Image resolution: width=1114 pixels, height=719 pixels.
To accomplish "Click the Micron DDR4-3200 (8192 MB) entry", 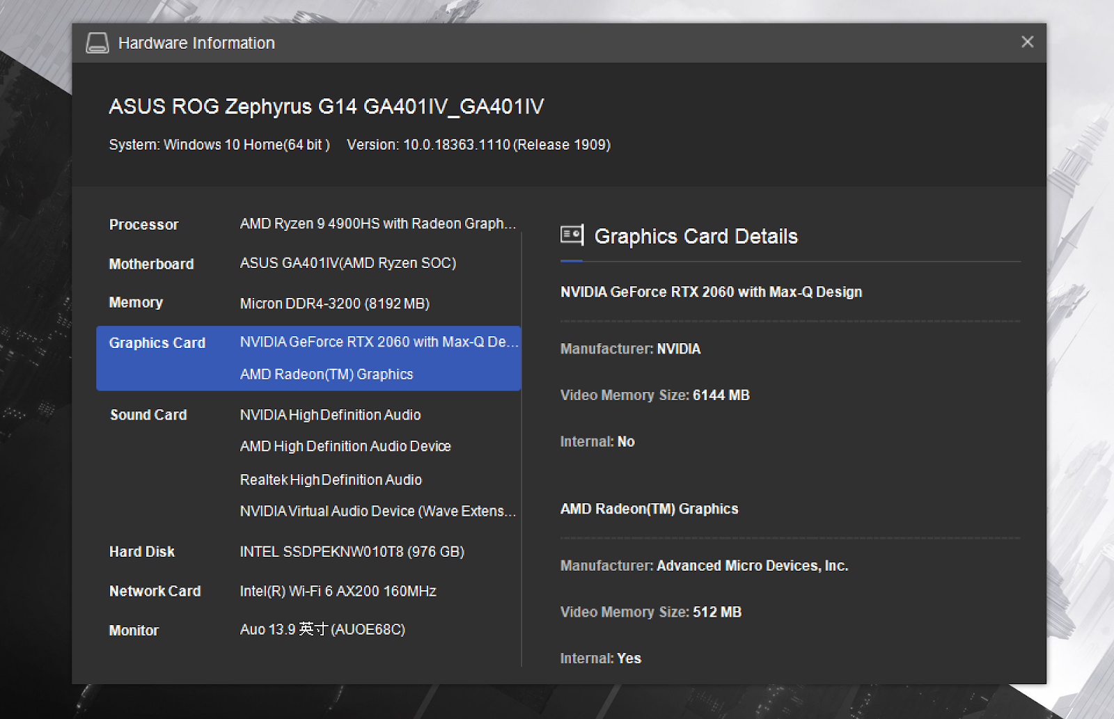I will click(x=335, y=303).
